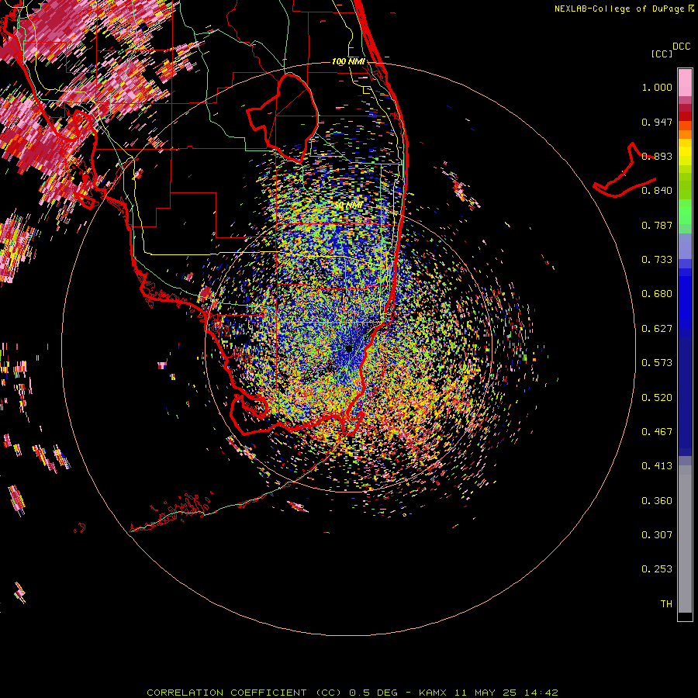Click the DCC label above the color scale

(x=681, y=47)
